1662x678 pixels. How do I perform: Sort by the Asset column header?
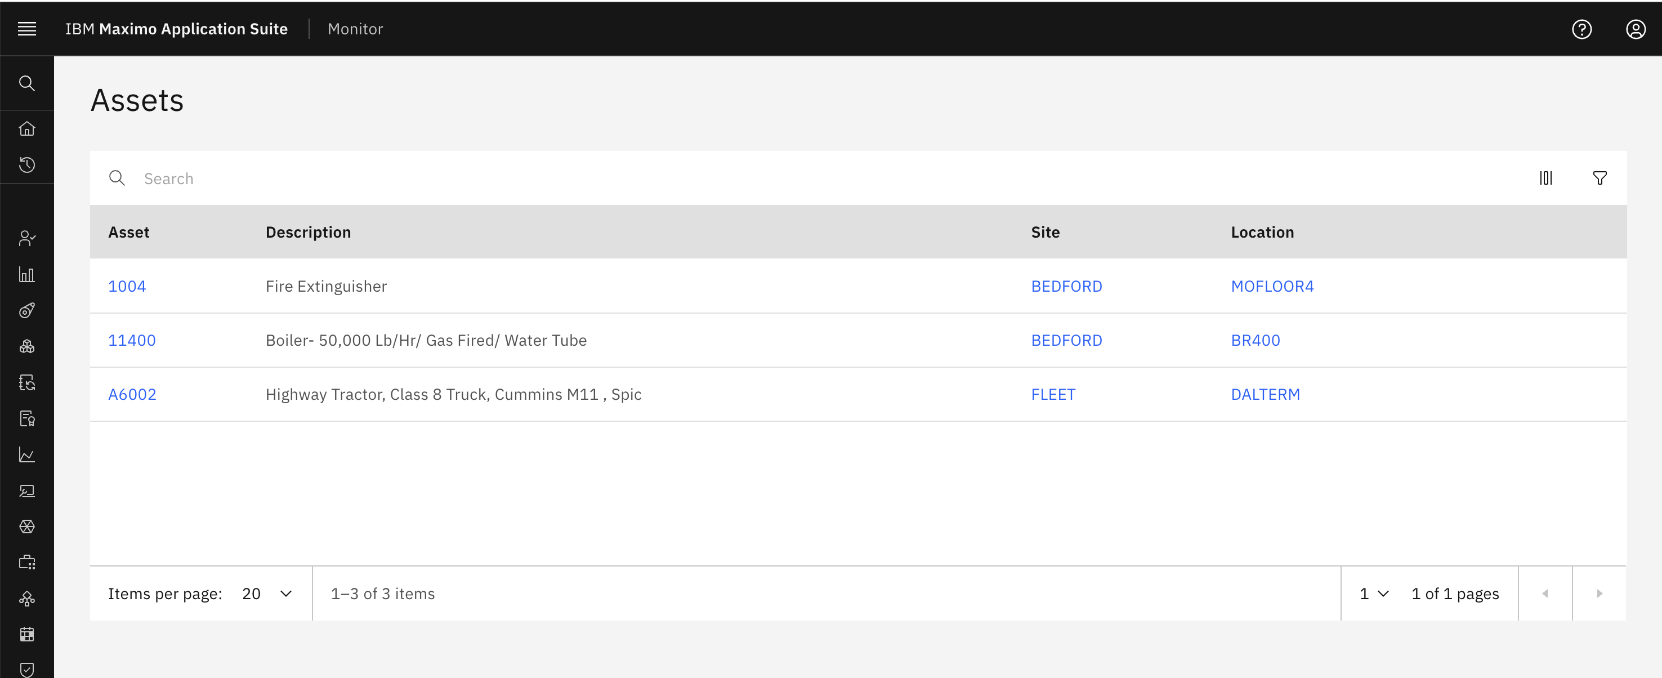click(128, 232)
